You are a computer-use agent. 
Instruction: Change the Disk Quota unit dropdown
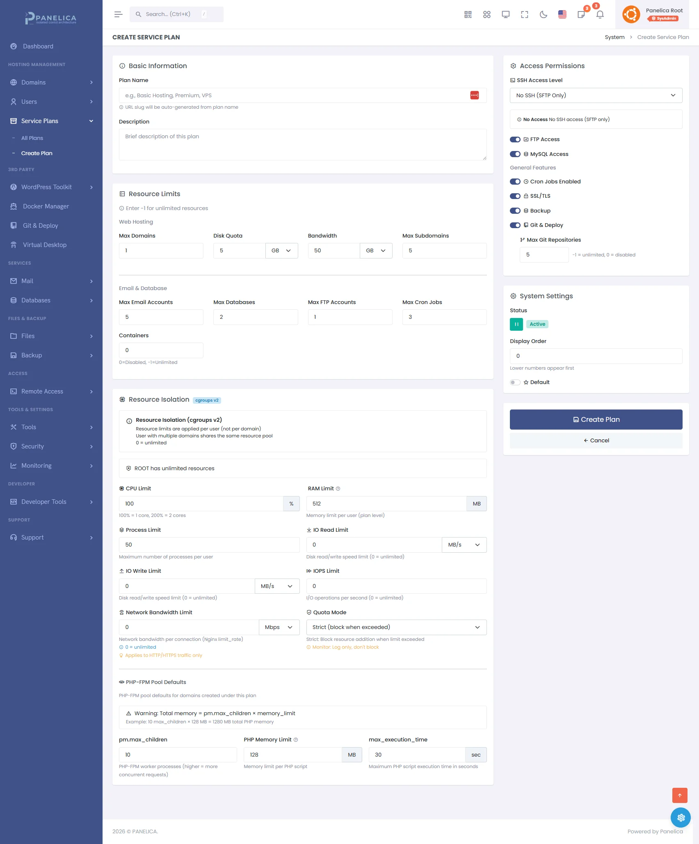[x=281, y=251]
